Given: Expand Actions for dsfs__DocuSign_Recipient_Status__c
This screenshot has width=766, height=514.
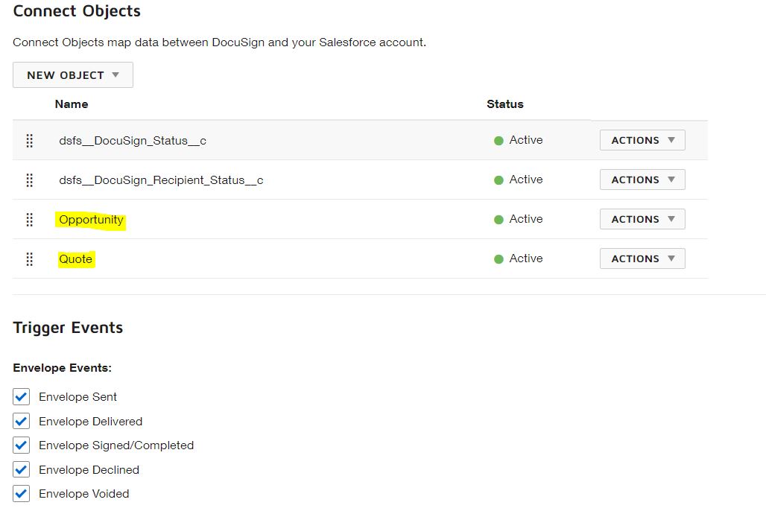Looking at the screenshot, I should [x=642, y=180].
